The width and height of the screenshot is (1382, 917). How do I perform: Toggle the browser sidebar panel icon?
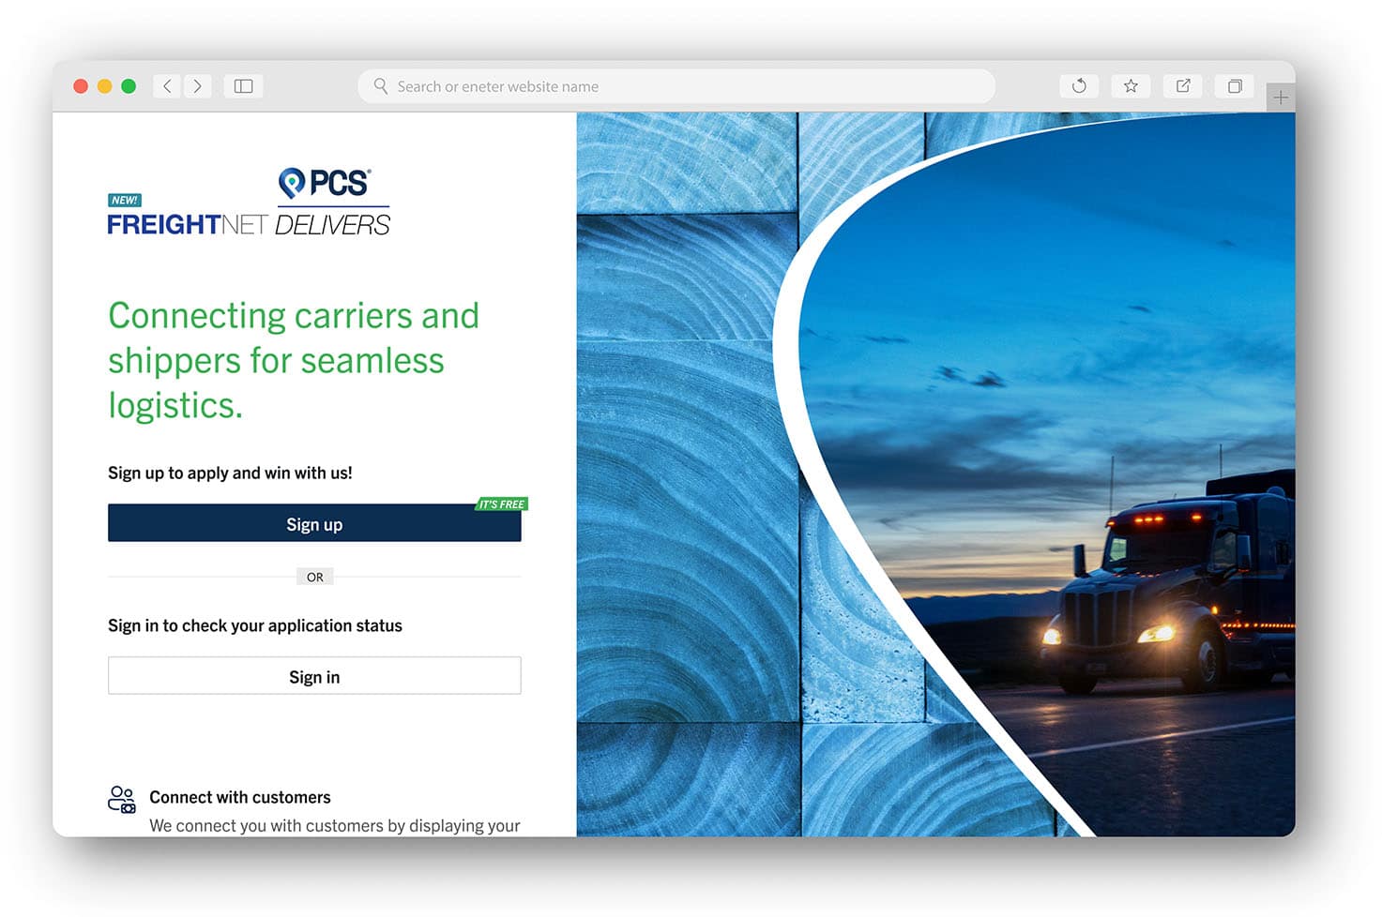[243, 86]
